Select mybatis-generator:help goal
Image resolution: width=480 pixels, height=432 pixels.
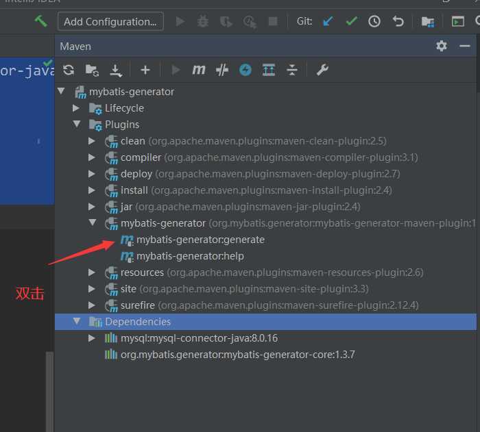[x=182, y=256]
